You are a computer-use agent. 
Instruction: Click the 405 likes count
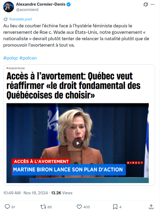86,207
